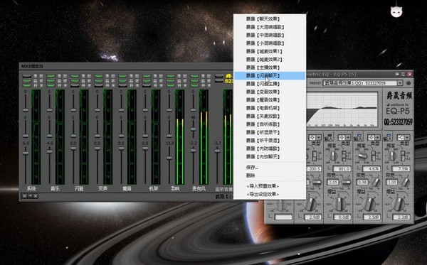Select 爵晟【闪避主播】 preset

pyautogui.click(x=270, y=84)
